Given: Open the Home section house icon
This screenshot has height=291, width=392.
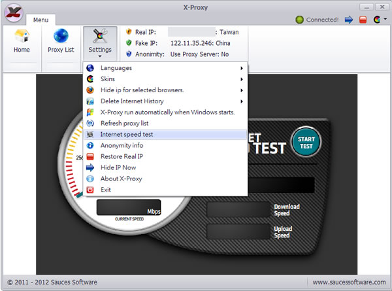Looking at the screenshot, I should 22,36.
